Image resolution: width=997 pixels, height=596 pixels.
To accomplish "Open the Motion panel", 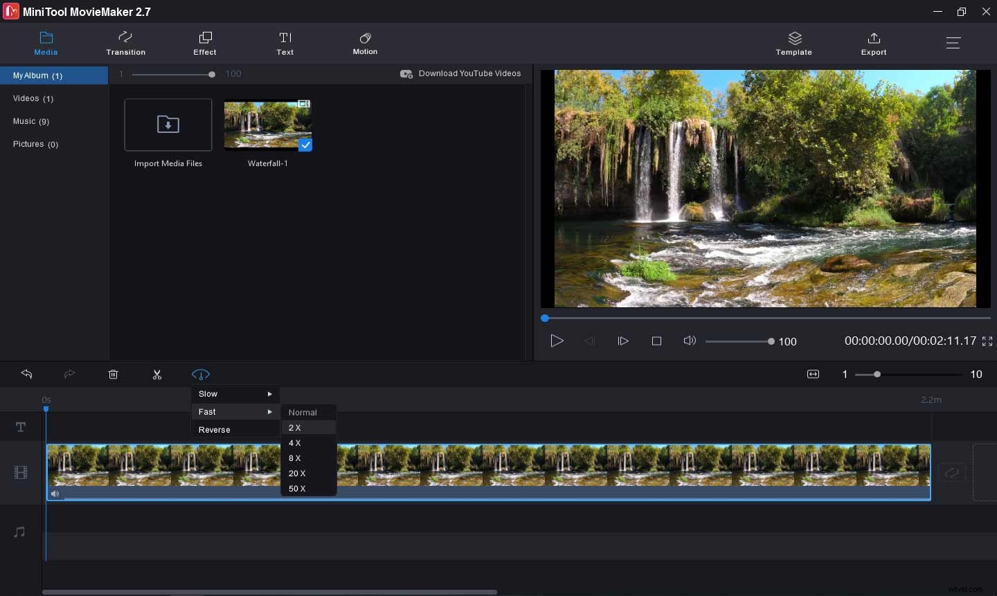I will click(x=365, y=43).
